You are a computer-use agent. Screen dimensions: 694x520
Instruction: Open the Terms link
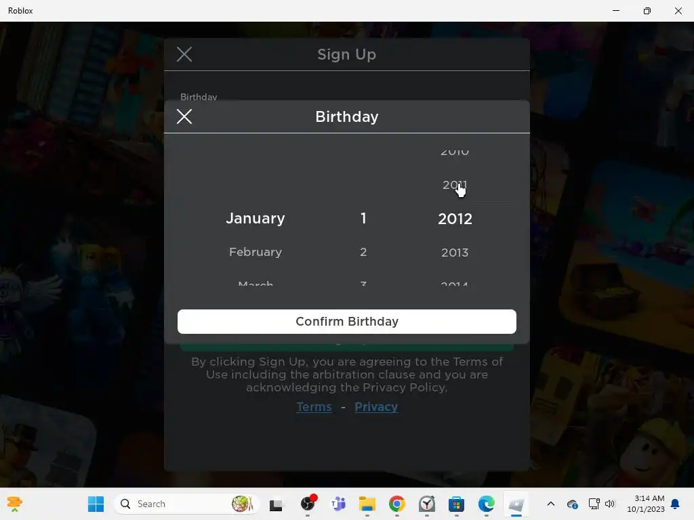click(314, 407)
